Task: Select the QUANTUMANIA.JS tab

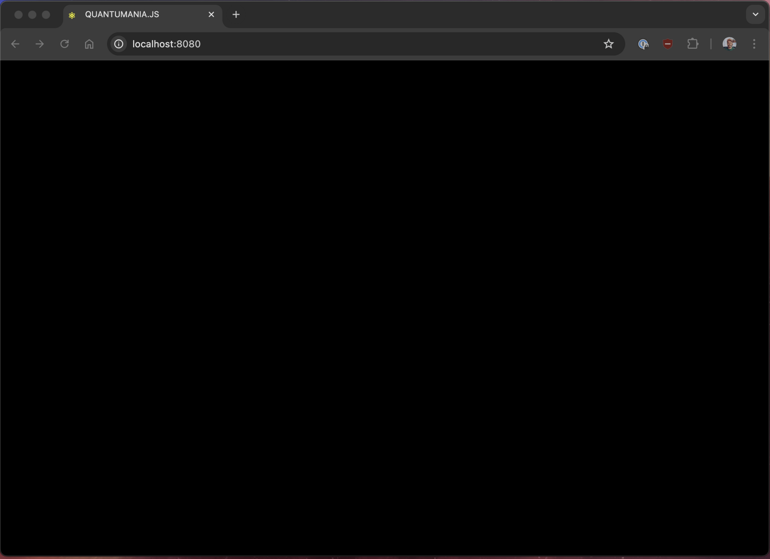Action: pyautogui.click(x=143, y=15)
